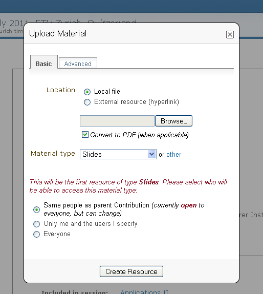
Task: Click the Local file label
Action: 107,92
